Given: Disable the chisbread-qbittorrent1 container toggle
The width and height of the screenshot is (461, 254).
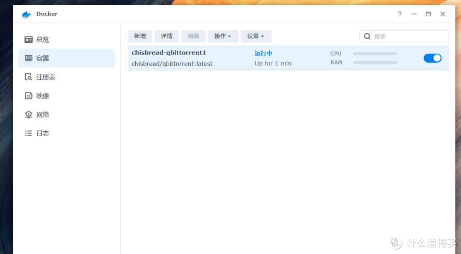Looking at the screenshot, I should click(432, 58).
